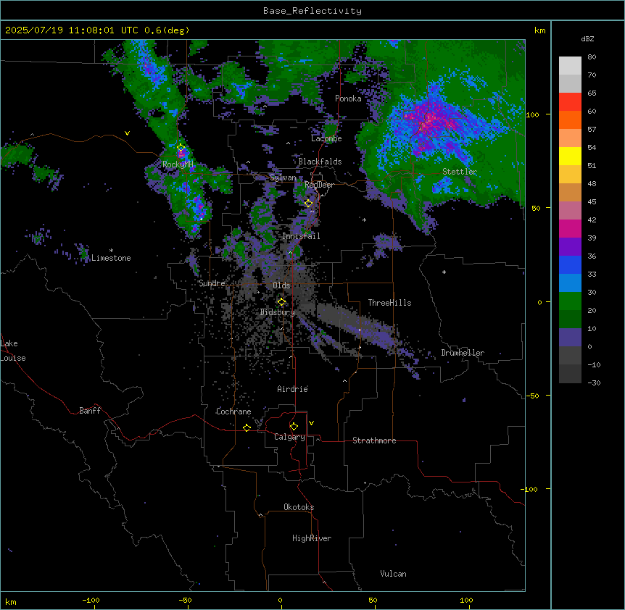
Task: Click the yellow V marker northwest of RockyMH
Action: click(x=127, y=133)
